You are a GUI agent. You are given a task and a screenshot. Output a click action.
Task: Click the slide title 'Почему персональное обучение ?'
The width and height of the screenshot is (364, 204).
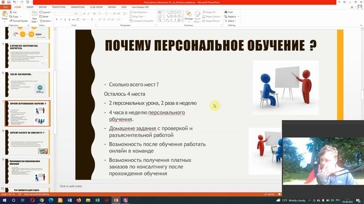coord(211,45)
